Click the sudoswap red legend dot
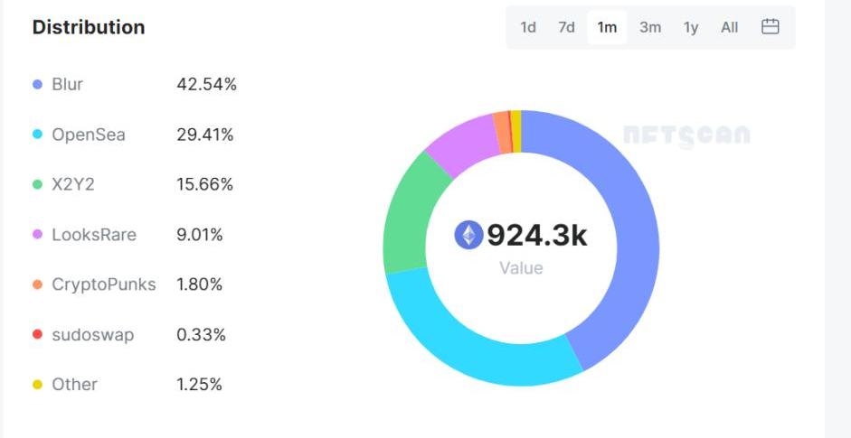 [x=37, y=335]
